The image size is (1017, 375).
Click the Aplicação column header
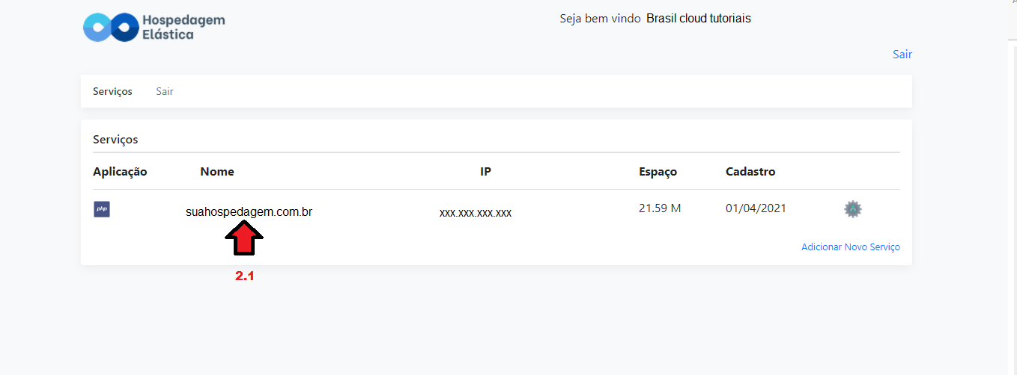(x=120, y=172)
